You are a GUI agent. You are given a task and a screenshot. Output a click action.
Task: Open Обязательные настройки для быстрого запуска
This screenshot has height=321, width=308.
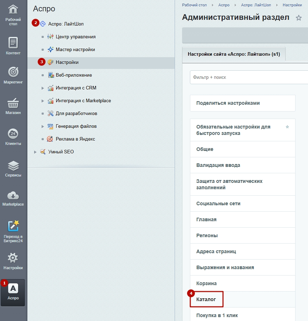click(243, 130)
